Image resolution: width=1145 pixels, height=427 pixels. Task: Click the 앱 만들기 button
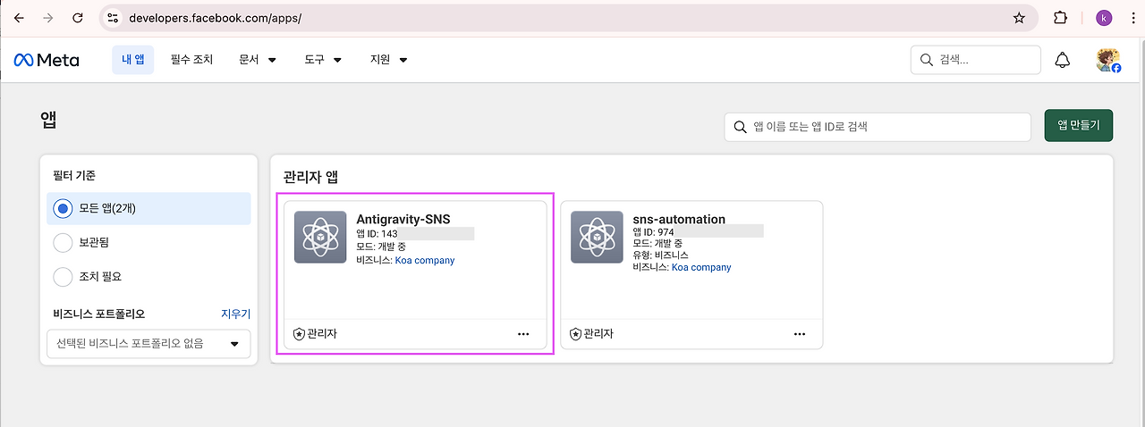click(x=1079, y=126)
